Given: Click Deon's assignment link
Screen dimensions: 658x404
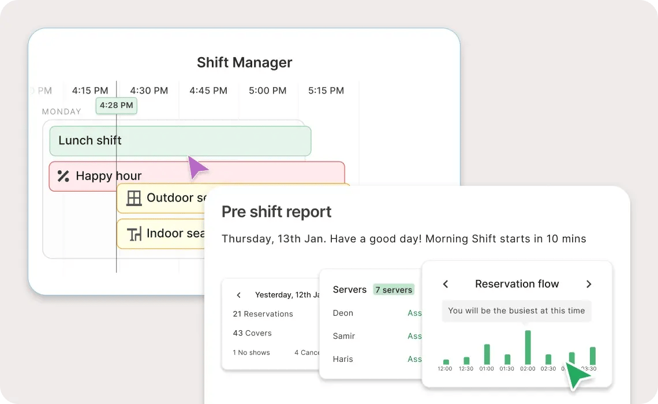Looking at the screenshot, I should tap(414, 313).
